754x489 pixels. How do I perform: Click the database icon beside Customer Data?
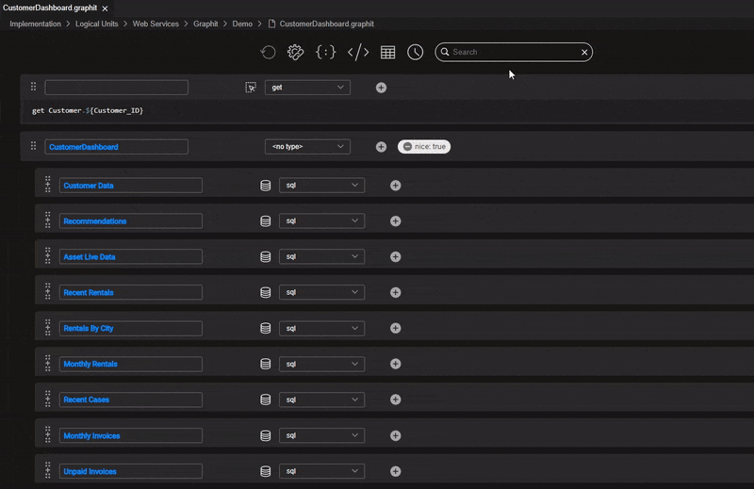pos(266,186)
